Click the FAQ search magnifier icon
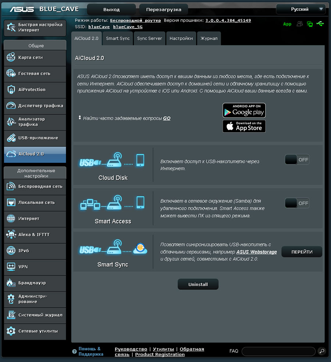Viewport: 331px width, 362px height. point(321,351)
